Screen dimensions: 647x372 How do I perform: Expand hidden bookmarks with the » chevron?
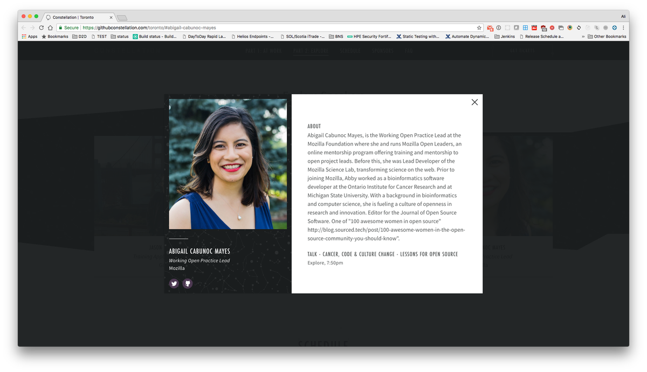coord(583,37)
